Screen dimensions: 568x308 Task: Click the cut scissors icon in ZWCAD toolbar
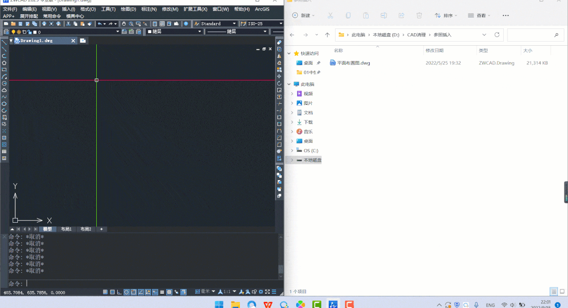coord(68,24)
